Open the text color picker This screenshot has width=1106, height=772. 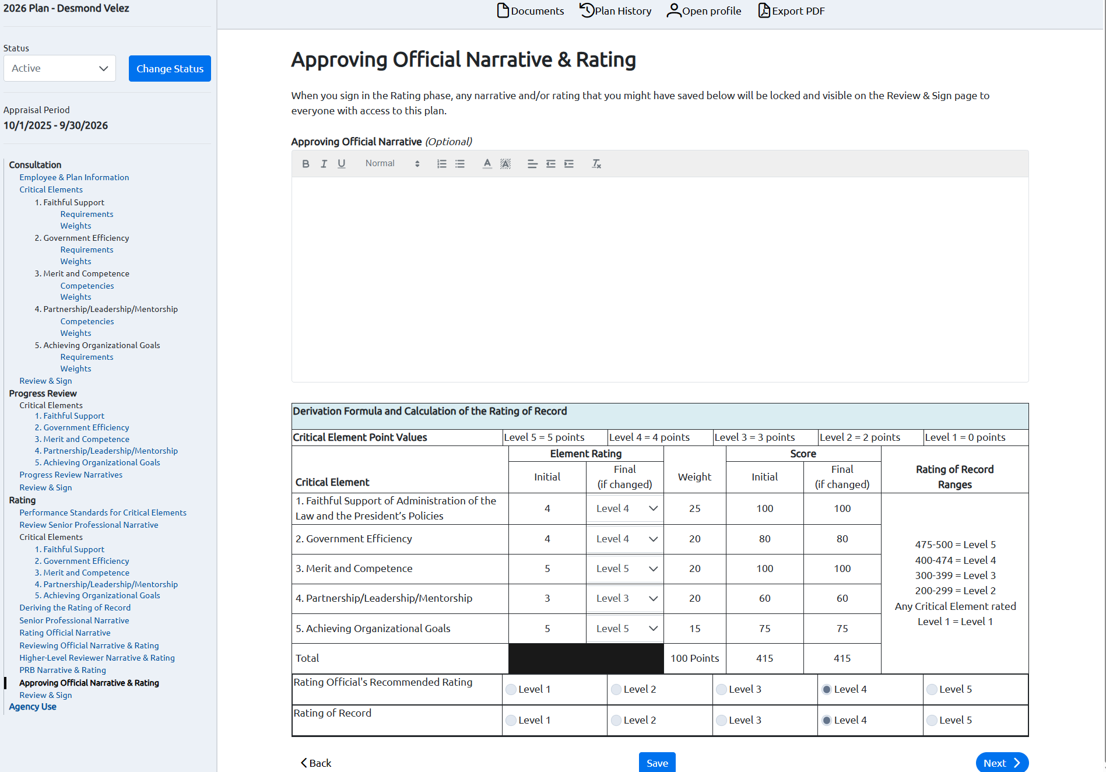pyautogui.click(x=487, y=164)
